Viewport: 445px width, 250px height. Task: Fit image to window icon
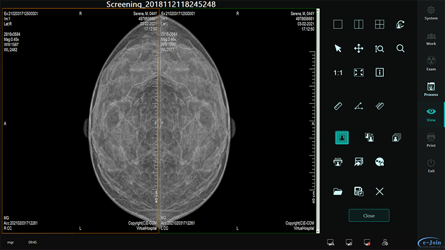(359, 73)
